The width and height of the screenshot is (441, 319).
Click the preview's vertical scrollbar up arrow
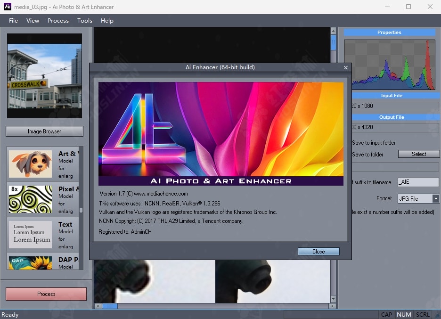point(333,31)
